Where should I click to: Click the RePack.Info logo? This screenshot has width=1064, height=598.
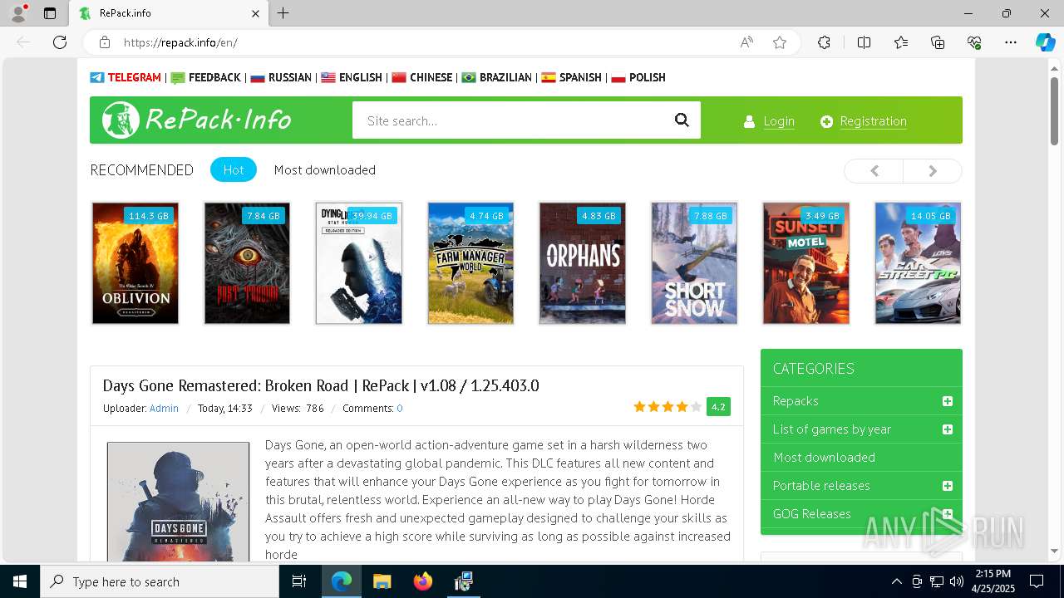coord(197,120)
